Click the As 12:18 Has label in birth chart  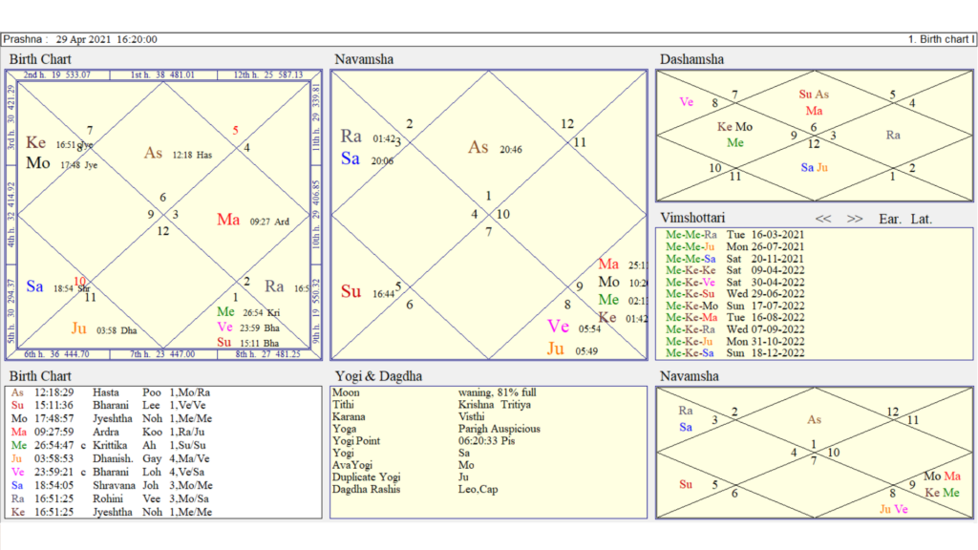[178, 154]
